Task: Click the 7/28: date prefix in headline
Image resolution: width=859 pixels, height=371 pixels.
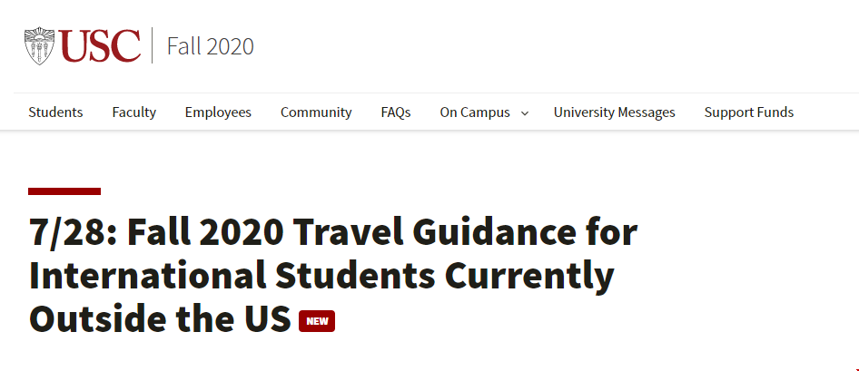Action: tap(73, 232)
